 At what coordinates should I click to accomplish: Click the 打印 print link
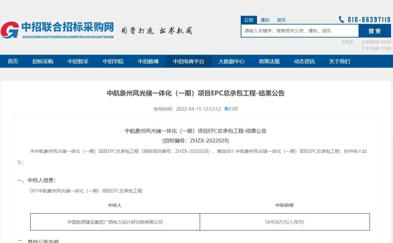[234, 109]
